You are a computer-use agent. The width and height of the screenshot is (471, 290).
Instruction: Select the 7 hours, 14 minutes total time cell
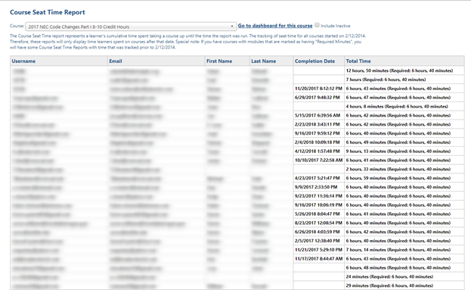[404, 250]
